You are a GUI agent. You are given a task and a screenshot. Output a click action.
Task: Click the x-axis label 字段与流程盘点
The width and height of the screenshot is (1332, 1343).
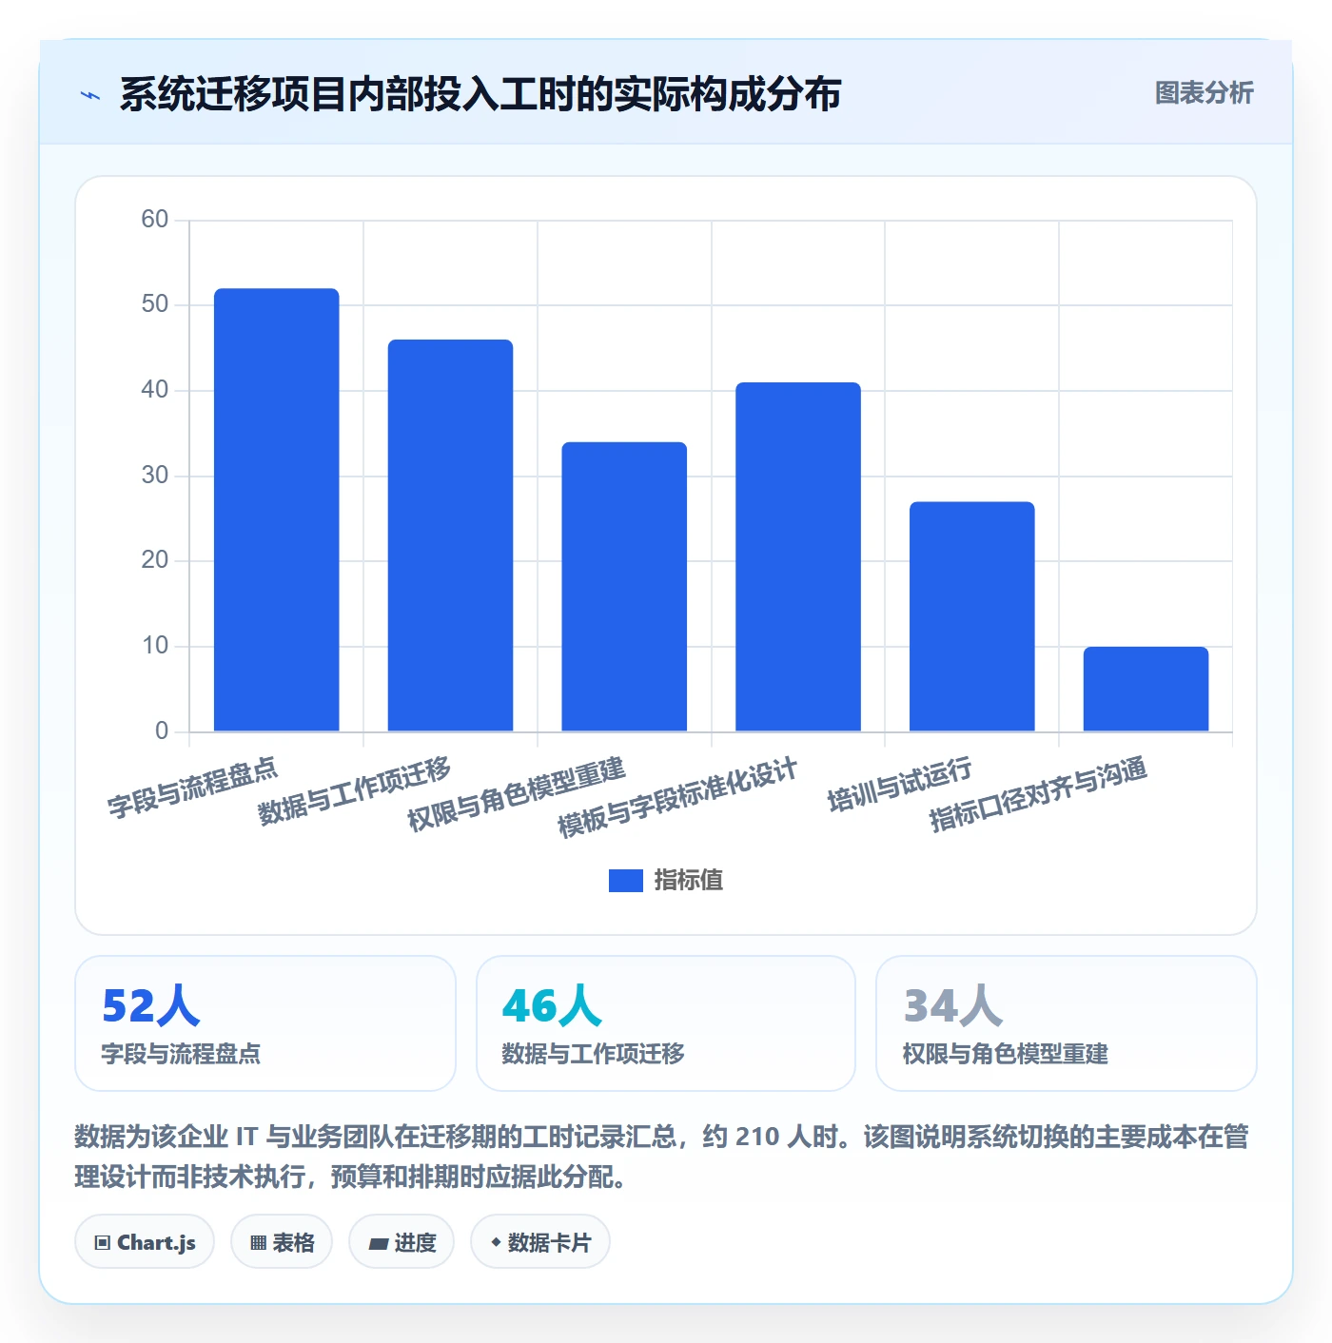pos(192,788)
